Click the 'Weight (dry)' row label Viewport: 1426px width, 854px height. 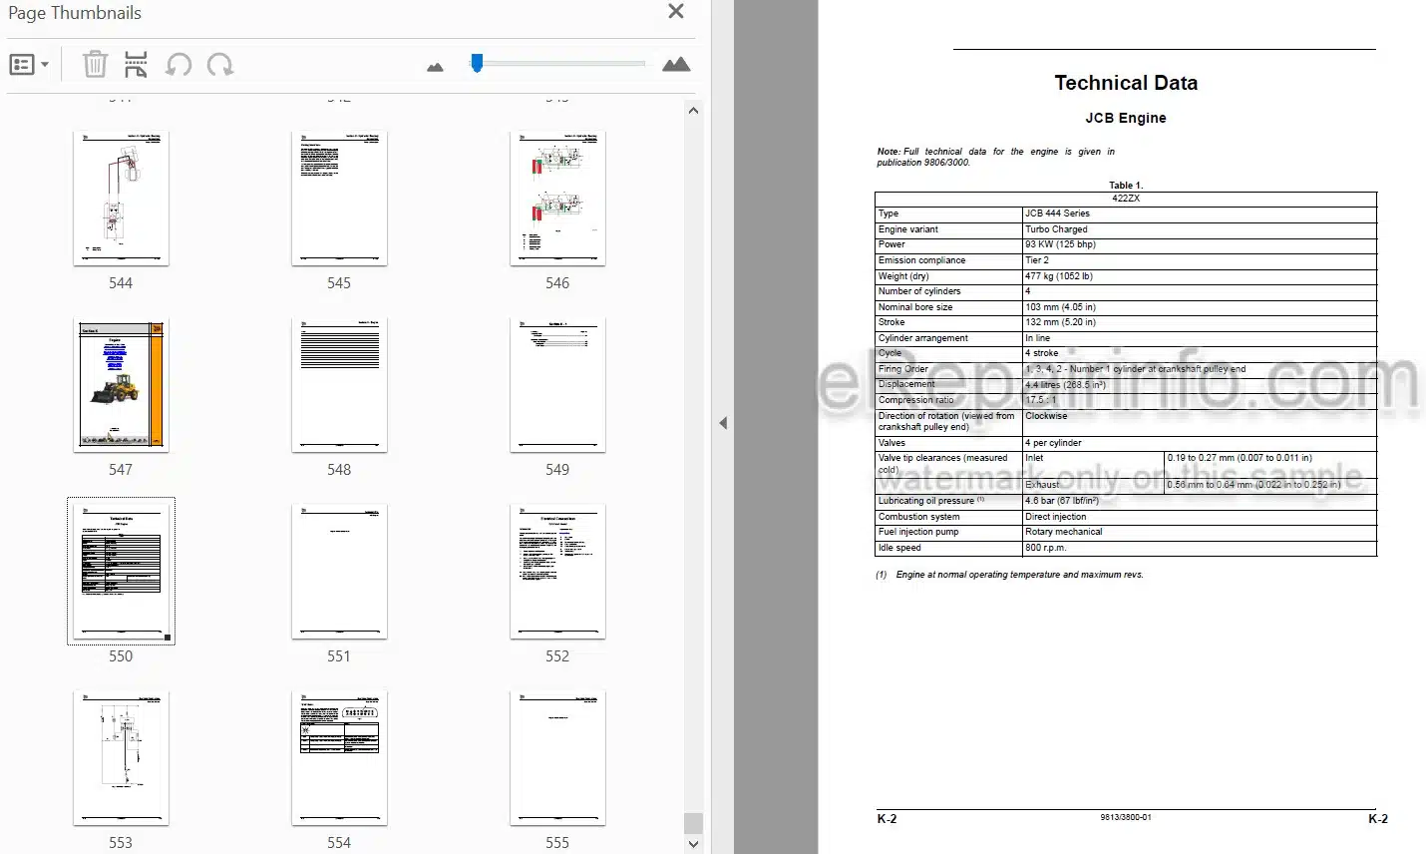[903, 276]
